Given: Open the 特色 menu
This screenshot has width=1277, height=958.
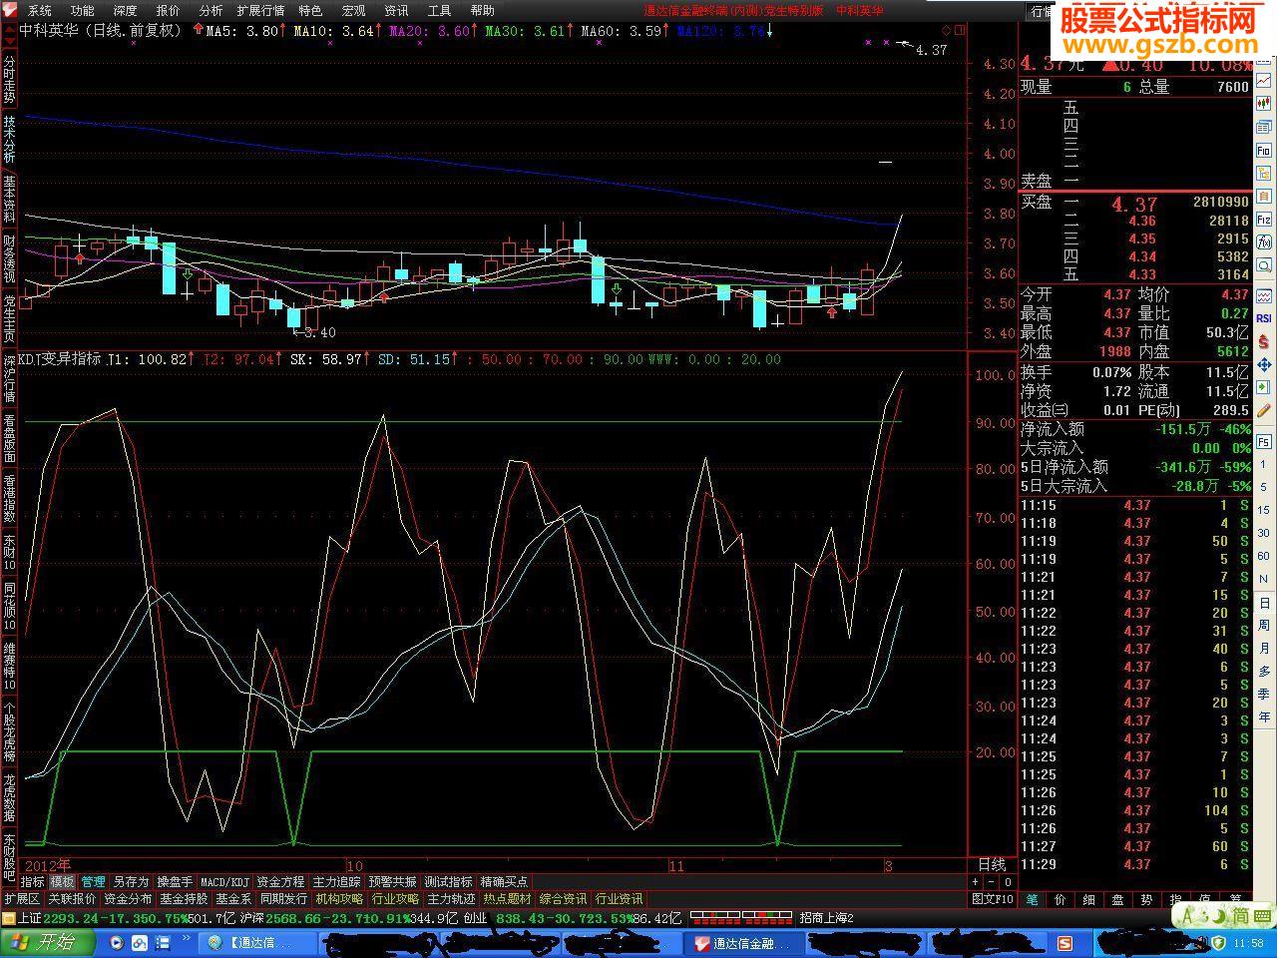Looking at the screenshot, I should 310,10.
